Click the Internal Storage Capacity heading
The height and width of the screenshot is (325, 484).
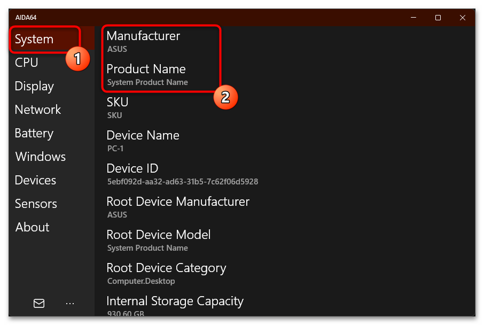coord(175,301)
